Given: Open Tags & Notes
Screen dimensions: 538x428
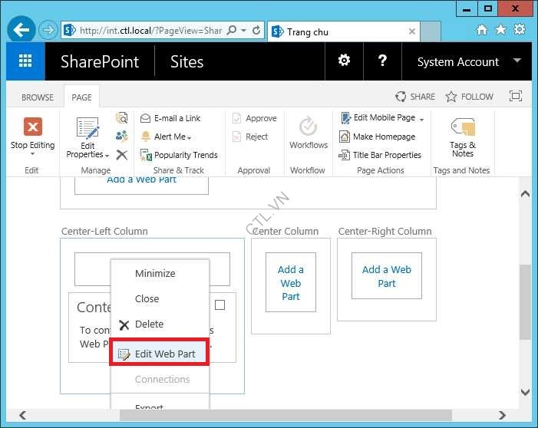Looking at the screenshot, I should 462,127.
